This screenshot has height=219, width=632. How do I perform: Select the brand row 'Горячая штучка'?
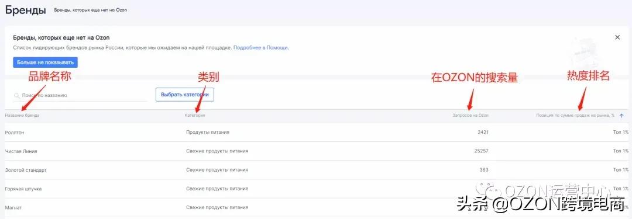316,189
